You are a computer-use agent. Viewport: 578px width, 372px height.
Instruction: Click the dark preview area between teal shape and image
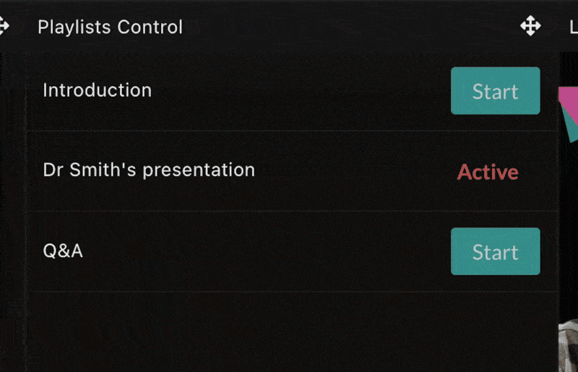[x=569, y=230]
